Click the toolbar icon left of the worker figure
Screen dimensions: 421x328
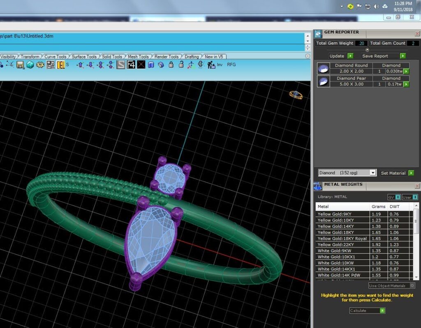coord(201,65)
